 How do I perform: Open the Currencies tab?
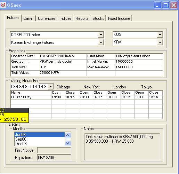47,18
